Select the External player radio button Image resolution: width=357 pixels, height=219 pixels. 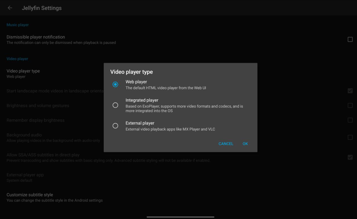pyautogui.click(x=115, y=126)
